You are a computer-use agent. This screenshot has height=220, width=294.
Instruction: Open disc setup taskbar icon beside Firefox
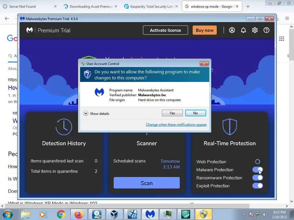[97, 214]
